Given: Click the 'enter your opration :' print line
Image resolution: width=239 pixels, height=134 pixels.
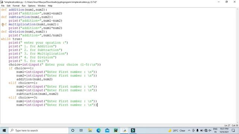Looking at the screenshot, I should (38, 43).
